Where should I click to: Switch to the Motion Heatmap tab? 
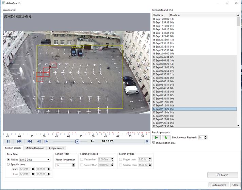35,148
